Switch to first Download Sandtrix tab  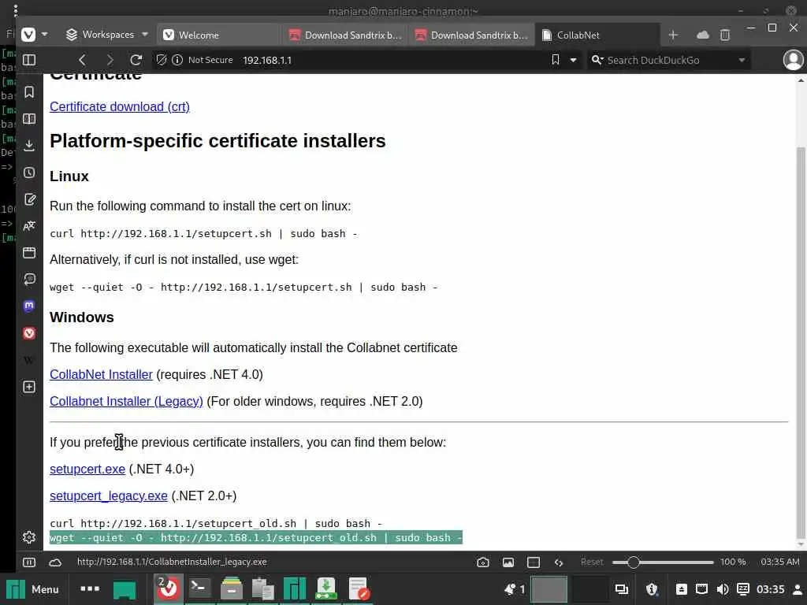point(345,35)
